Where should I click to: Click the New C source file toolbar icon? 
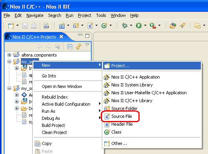click(x=90, y=26)
